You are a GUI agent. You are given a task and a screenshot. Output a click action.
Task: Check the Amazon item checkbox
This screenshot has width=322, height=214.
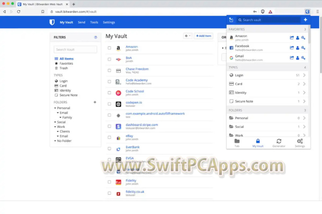pos(109,48)
